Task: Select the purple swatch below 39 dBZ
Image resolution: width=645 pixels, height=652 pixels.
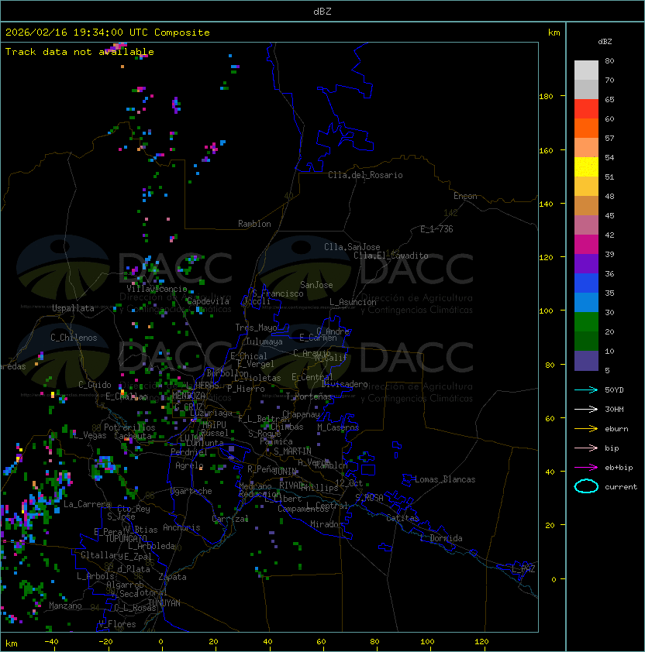Action: tap(586, 263)
